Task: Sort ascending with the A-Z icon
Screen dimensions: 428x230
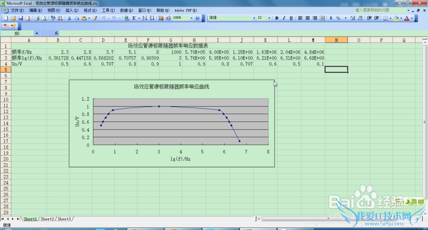Action: pyautogui.click(x=144, y=18)
